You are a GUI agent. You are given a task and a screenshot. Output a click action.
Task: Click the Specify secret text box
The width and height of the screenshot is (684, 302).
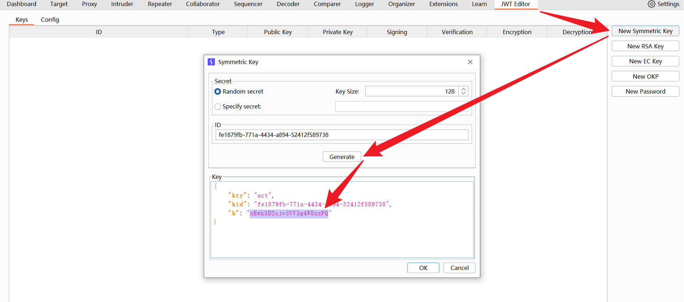tap(401, 106)
